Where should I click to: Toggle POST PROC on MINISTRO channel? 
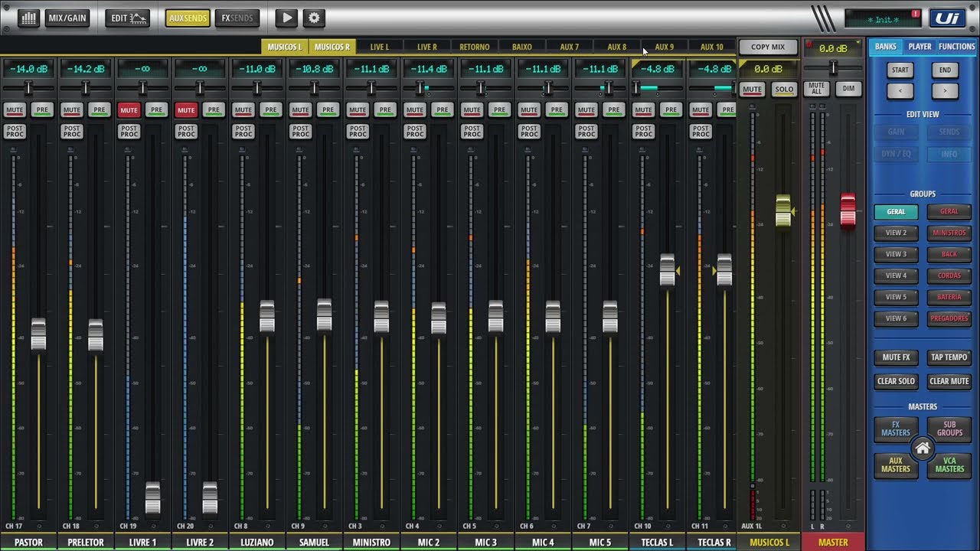pyautogui.click(x=358, y=132)
